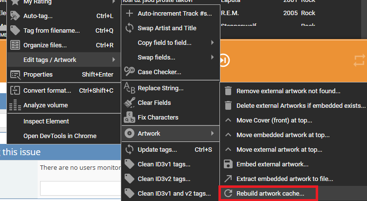
Task: Click the empty text field below the monitor message
Action: pyautogui.click(x=81, y=188)
